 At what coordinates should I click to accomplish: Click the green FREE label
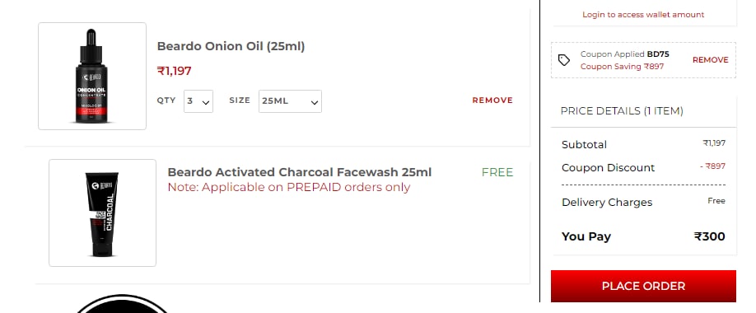(x=497, y=173)
